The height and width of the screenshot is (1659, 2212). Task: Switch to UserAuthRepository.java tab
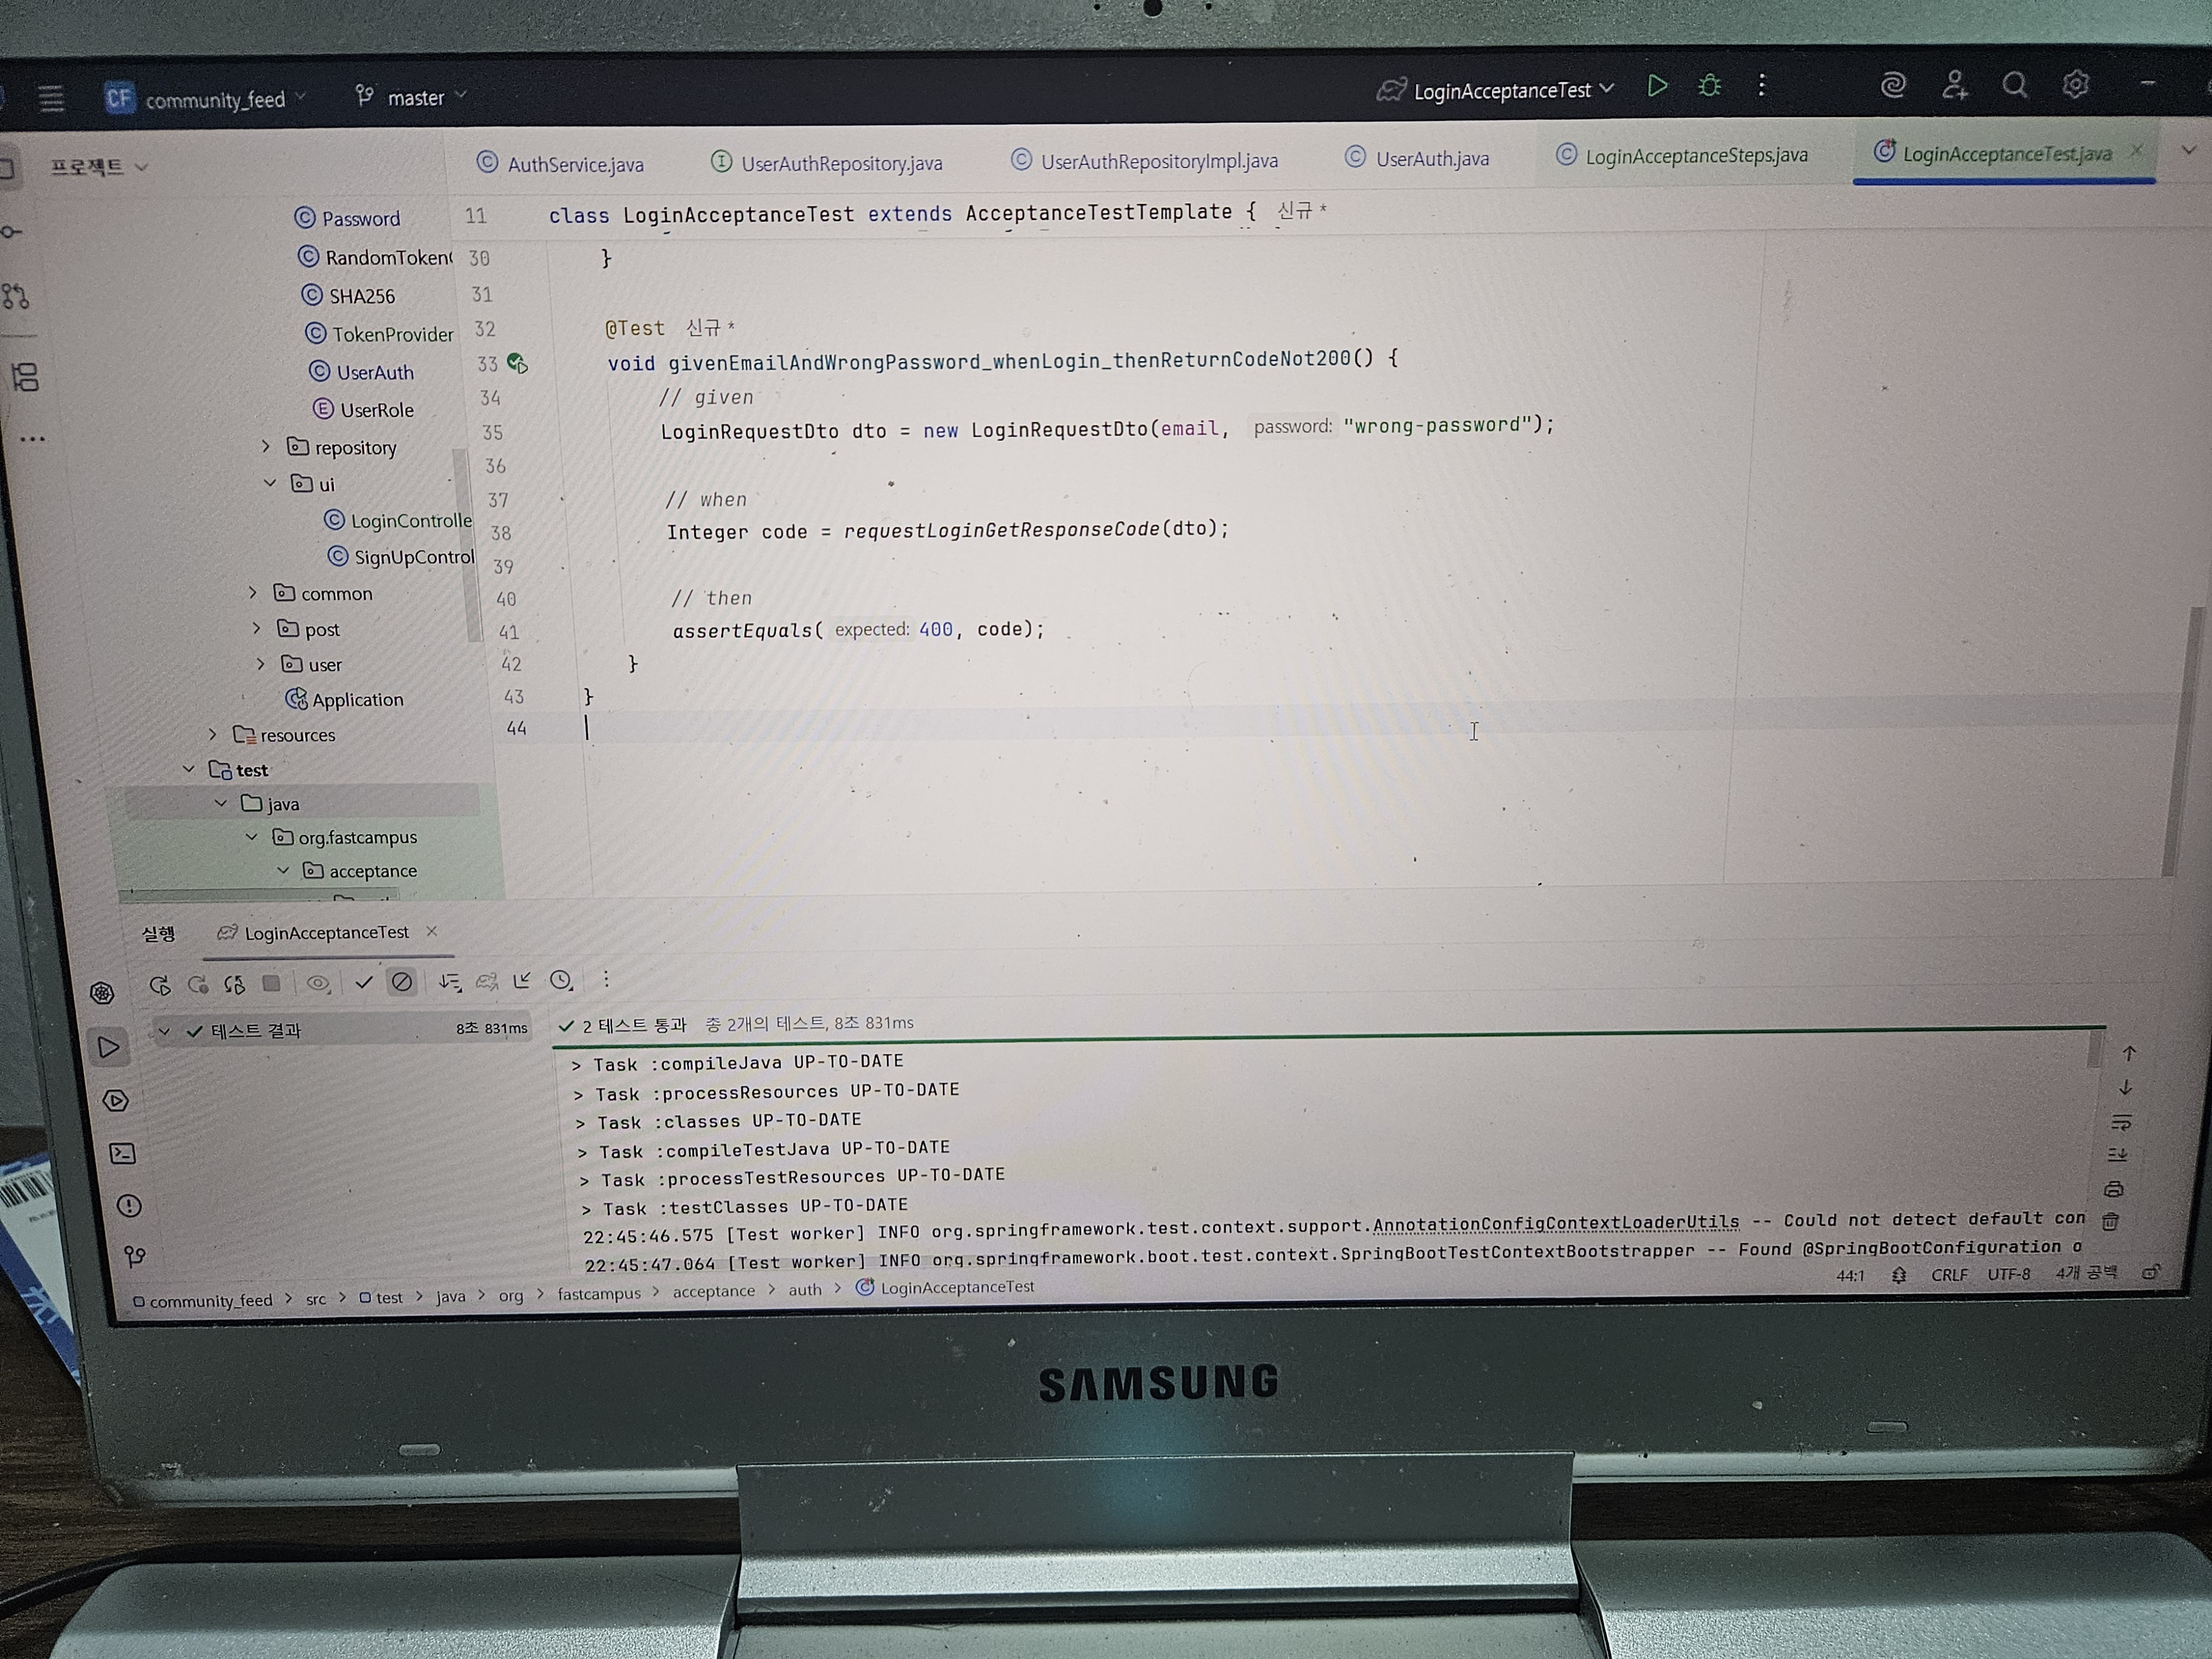[x=827, y=163]
